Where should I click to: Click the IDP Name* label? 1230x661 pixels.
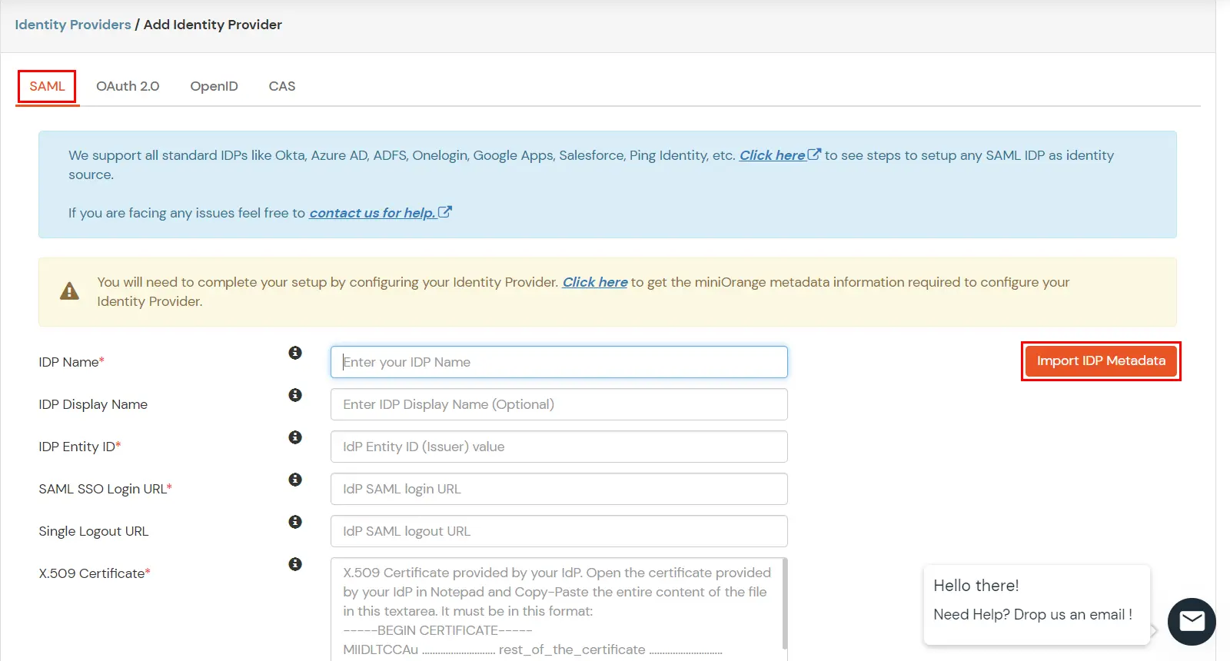[71, 362]
